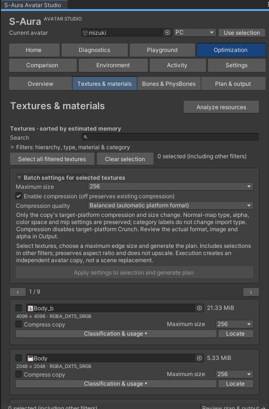The width and height of the screenshot is (269, 409).
Task: Open the Activity tab
Action: click(178, 65)
